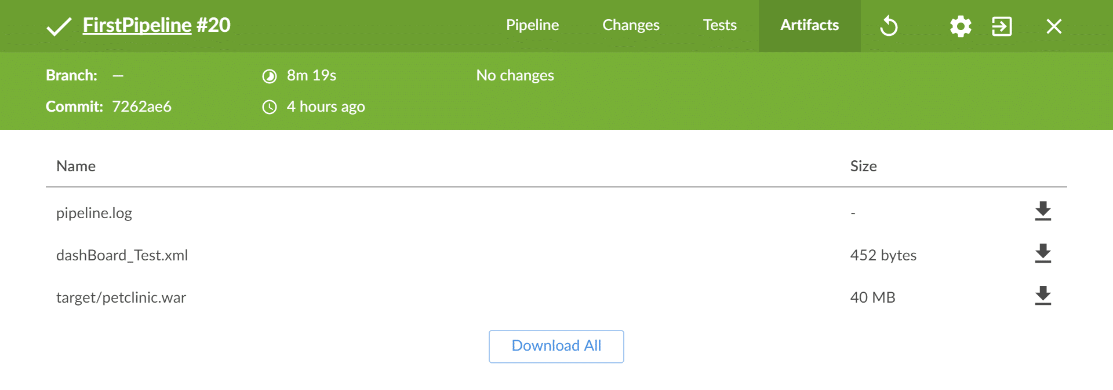1113x390 pixels.
Task: Go to classic view exit icon
Action: pos(1002,26)
